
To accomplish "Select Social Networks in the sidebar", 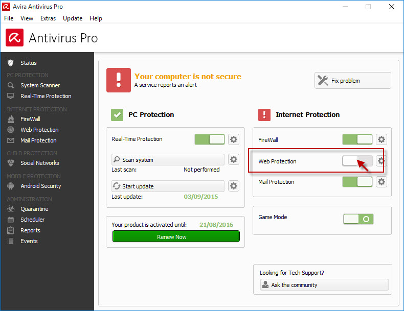I will pyautogui.click(x=40, y=163).
